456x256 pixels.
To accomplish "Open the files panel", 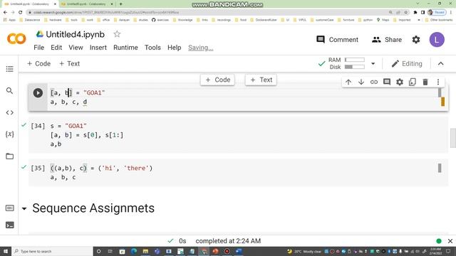I will [x=9, y=156].
